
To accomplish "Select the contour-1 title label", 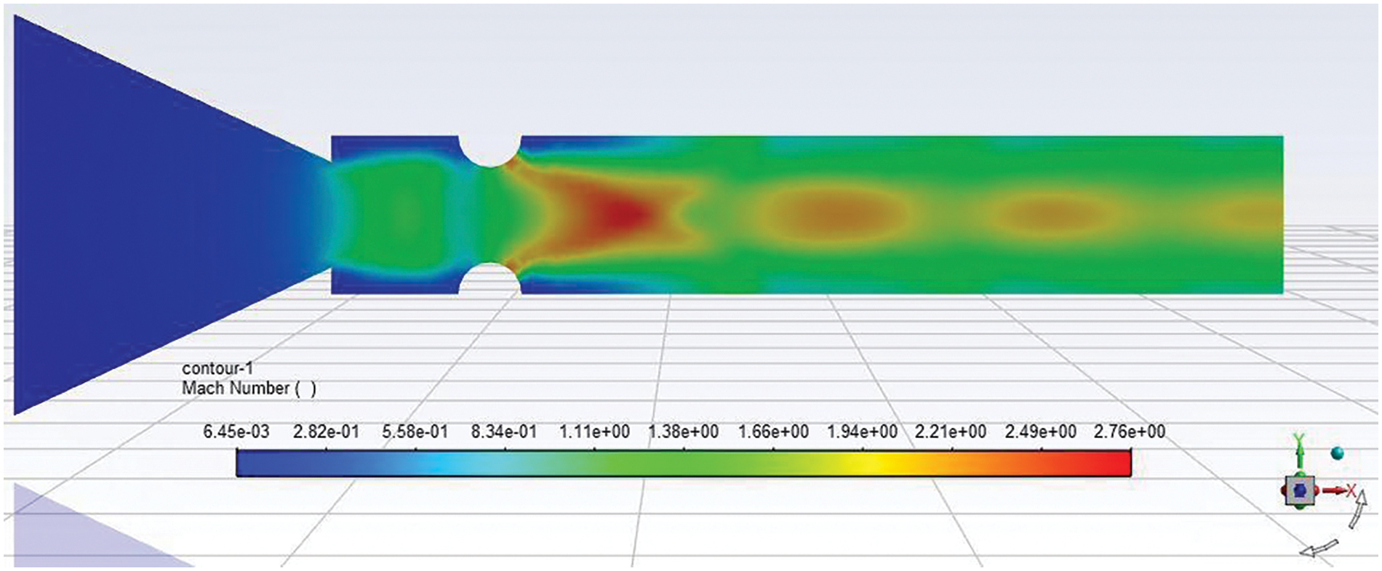I will point(217,368).
